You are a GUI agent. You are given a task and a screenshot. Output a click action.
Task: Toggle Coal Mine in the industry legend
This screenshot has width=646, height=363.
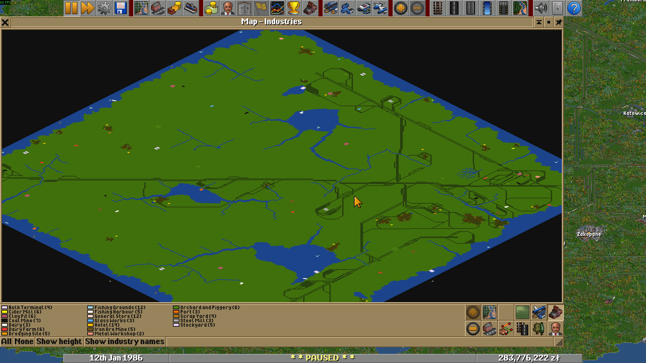(x=24, y=321)
